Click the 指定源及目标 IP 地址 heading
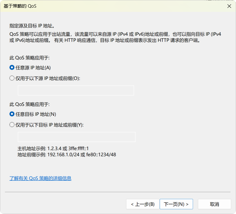The height and width of the screenshot is (214, 236). tap(32, 26)
